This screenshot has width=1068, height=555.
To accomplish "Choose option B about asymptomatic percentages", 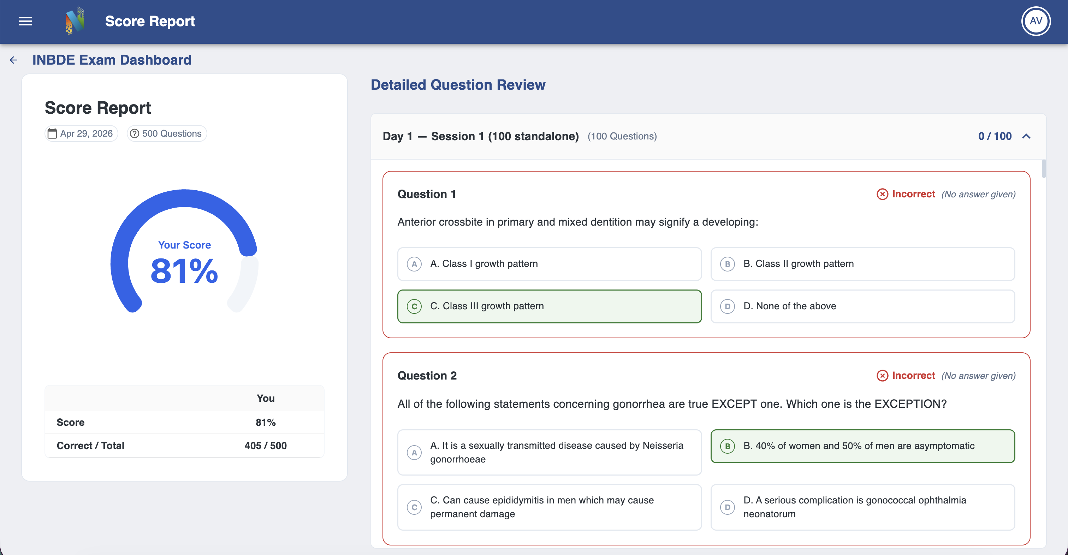I will [x=862, y=446].
